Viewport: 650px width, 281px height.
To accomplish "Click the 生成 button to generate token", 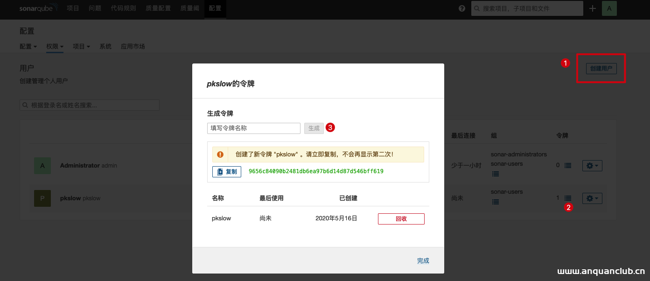I will click(x=314, y=127).
